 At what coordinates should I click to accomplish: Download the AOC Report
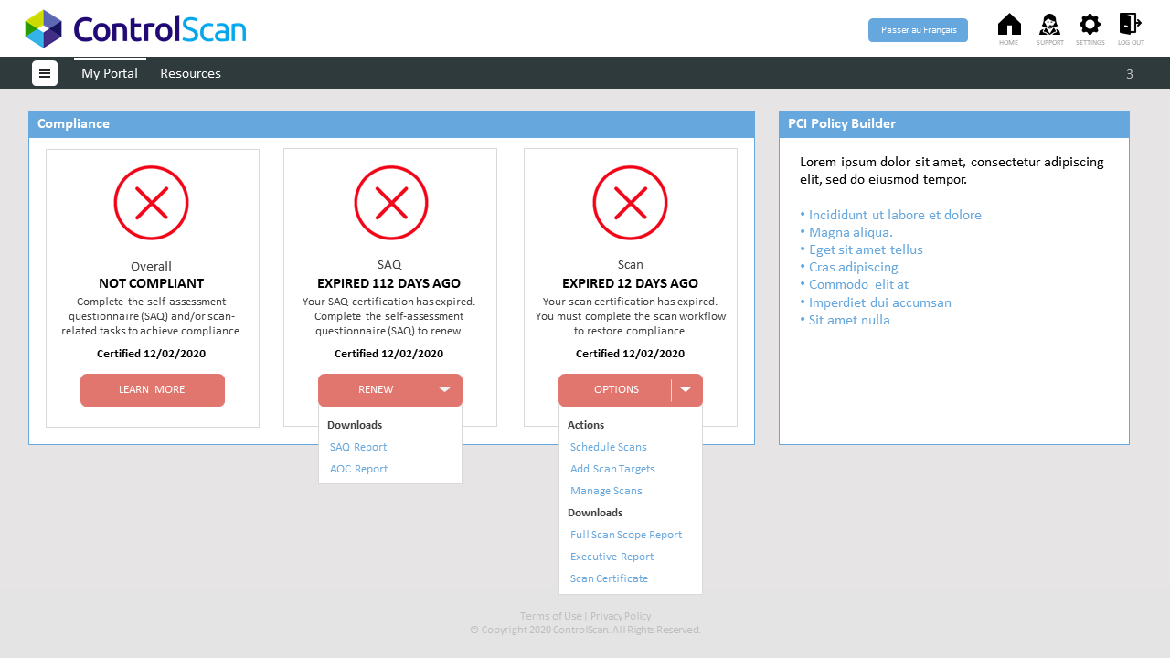click(x=359, y=469)
